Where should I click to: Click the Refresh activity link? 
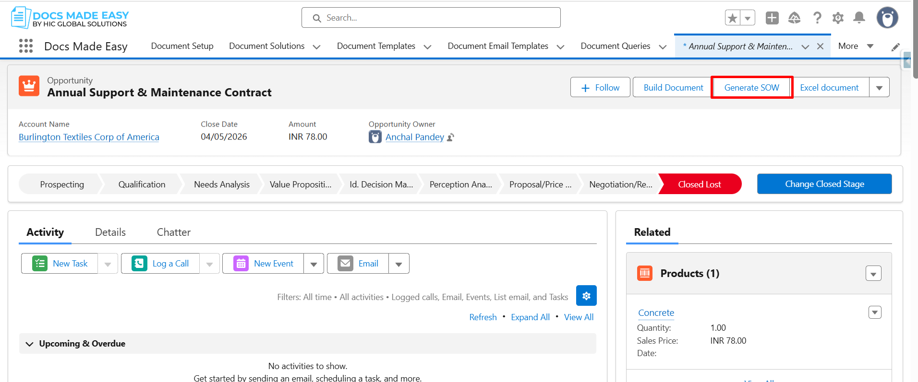[x=483, y=317]
